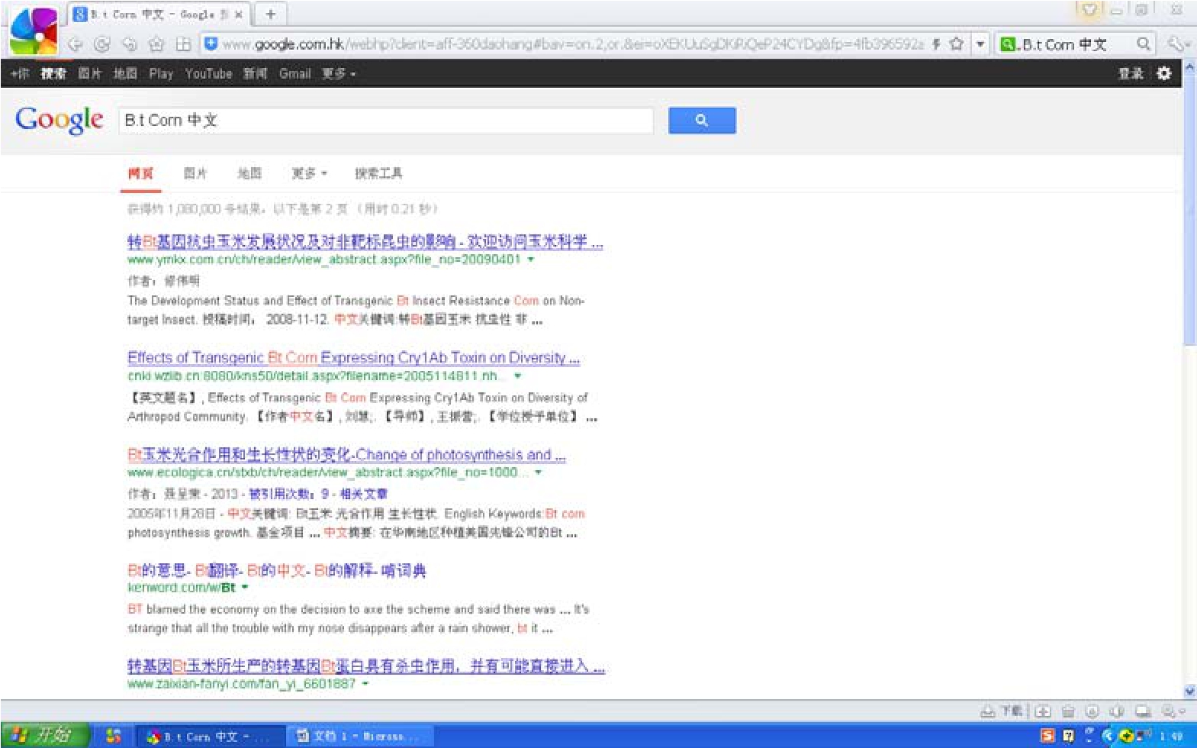This screenshot has width=1197, height=748.
Task: Click the blue Google search button
Action: (702, 121)
